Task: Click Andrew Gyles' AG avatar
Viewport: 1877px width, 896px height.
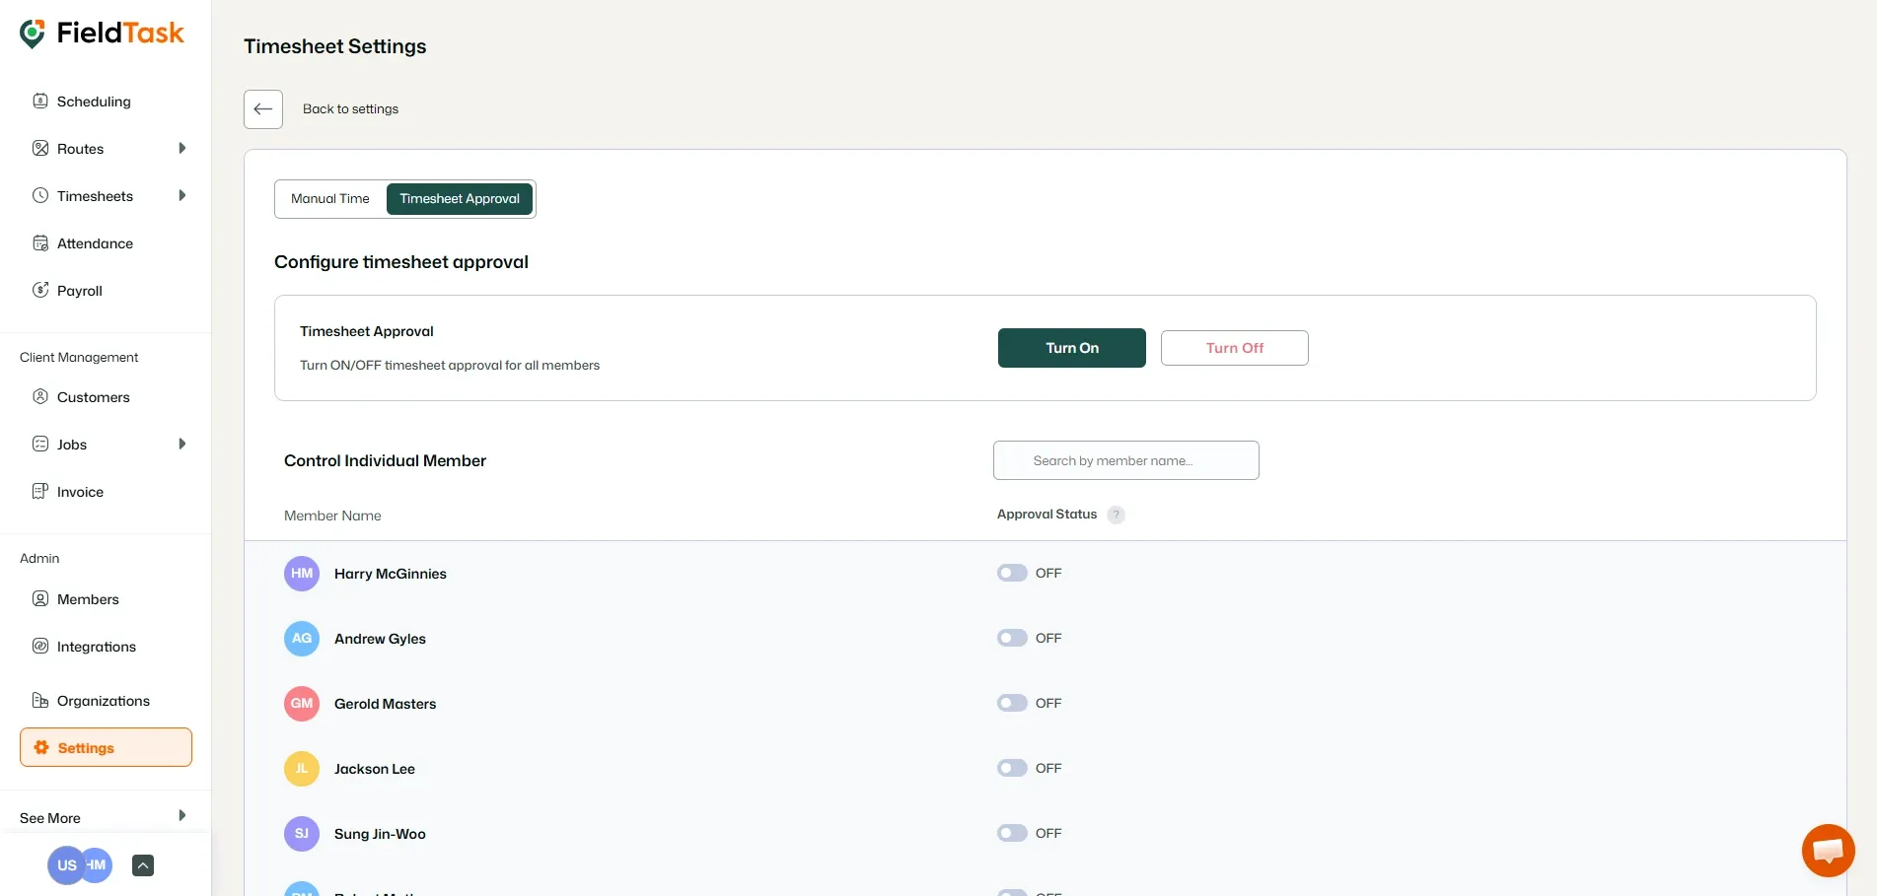Action: 302,639
